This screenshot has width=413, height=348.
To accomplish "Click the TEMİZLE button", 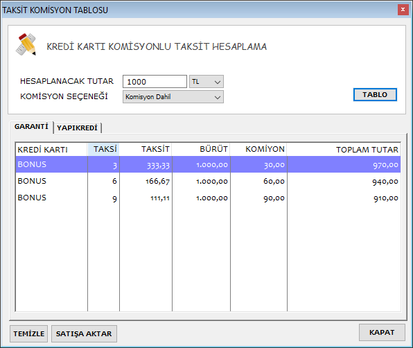I will [28, 333].
